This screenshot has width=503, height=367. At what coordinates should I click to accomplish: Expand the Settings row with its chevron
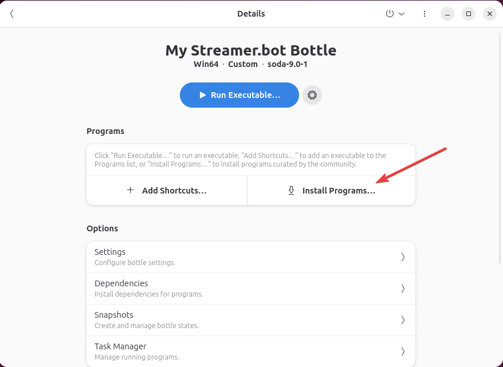coord(403,256)
